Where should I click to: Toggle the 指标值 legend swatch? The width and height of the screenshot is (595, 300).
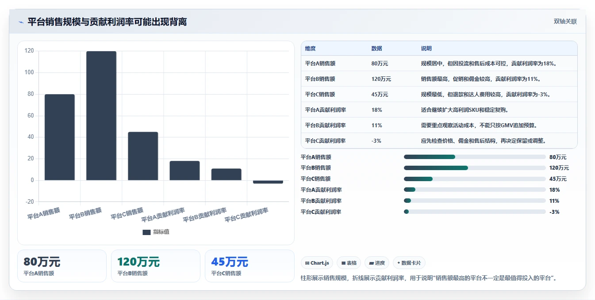tap(146, 232)
